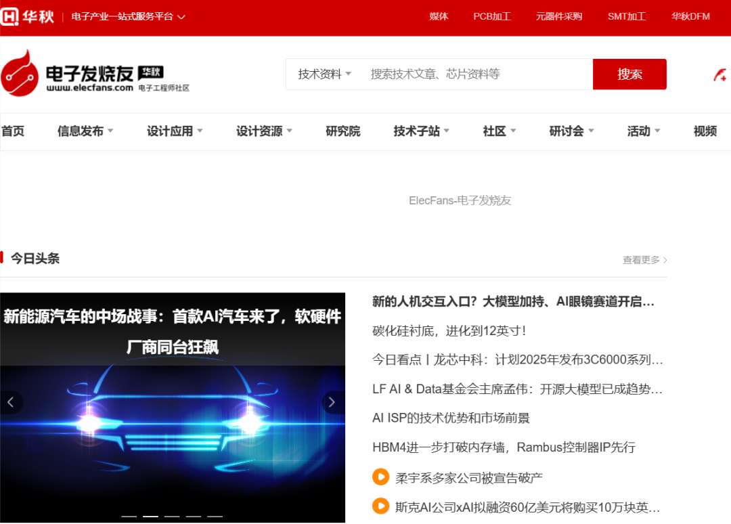Open SMT加工 link in top bar
The width and height of the screenshot is (731, 524).
(627, 17)
